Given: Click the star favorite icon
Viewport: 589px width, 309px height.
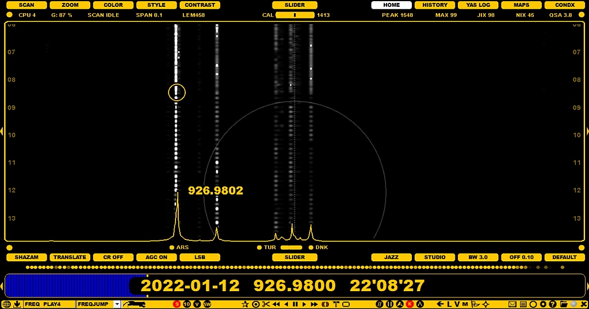Looking at the screenshot, I should pos(245,304).
